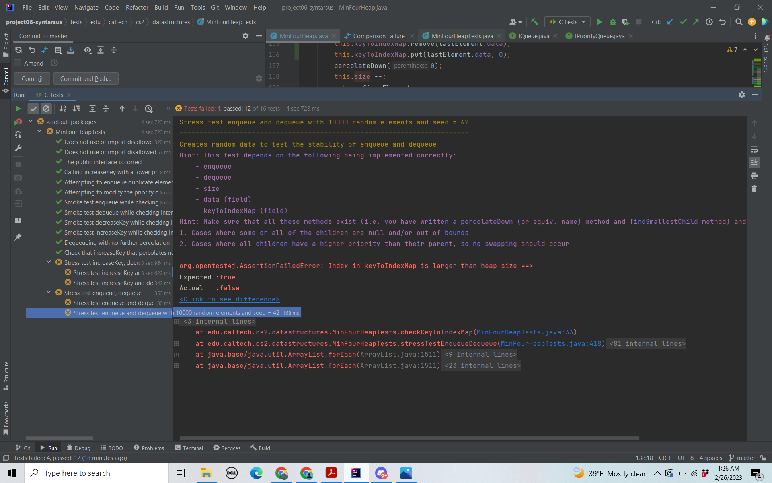Screen dimensions: 772x483
Task: Switch to MinFourHeapTests.java editor tab
Action: (462, 36)
